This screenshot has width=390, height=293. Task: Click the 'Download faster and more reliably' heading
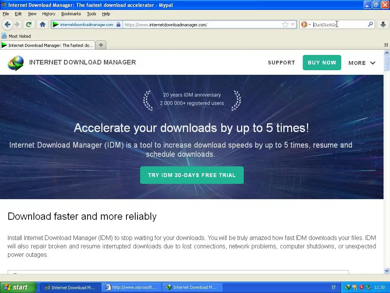click(82, 216)
